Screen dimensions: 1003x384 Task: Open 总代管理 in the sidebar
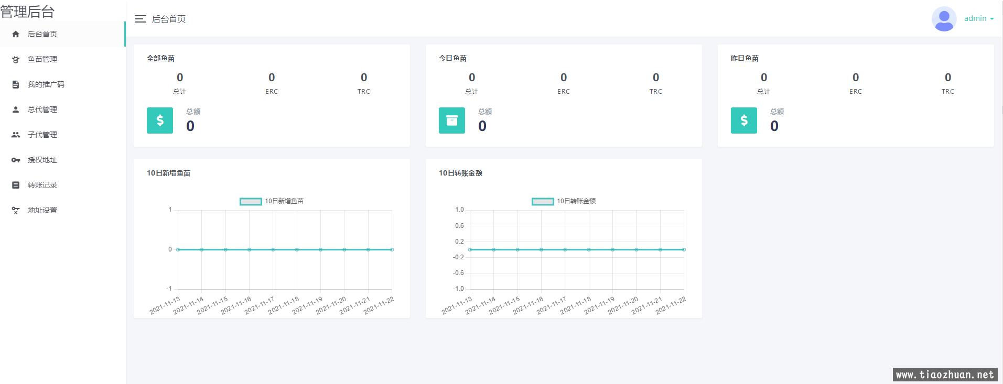[62, 109]
